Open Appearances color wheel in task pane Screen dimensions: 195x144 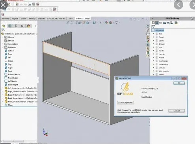click(148, 41)
